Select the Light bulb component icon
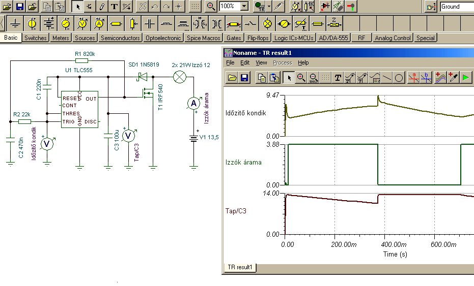 point(267,23)
